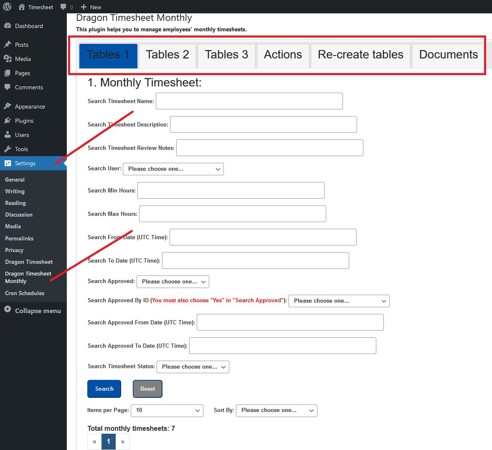Image resolution: width=492 pixels, height=450 pixels.
Task: Expand the Search Timesheet Status dropdown
Action: (x=193, y=367)
